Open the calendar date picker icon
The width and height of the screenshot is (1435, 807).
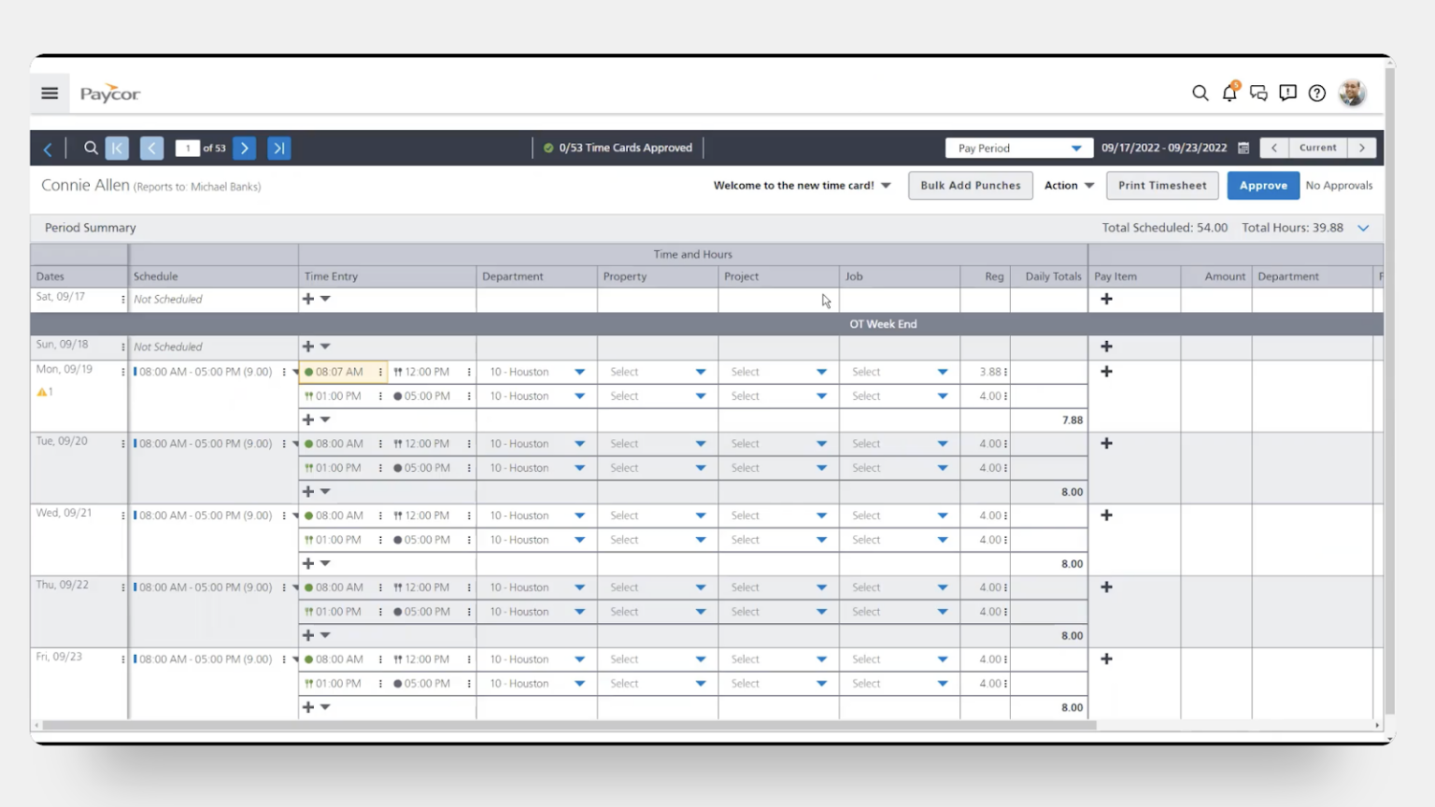1243,148
